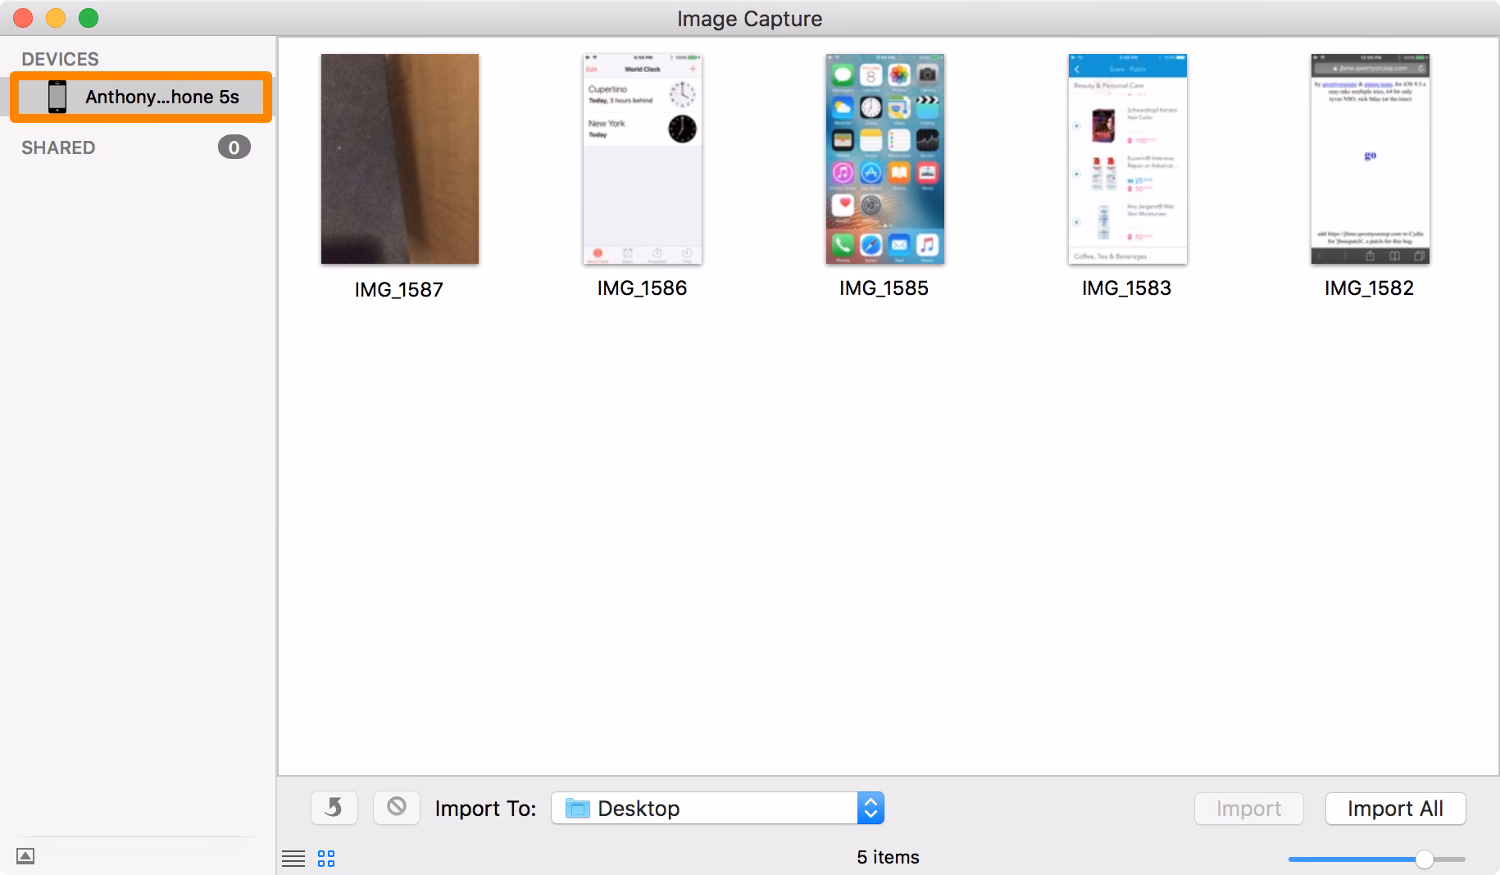The image size is (1500, 875).
Task: Click the iPhone device icon in sidebar
Action: [57, 96]
